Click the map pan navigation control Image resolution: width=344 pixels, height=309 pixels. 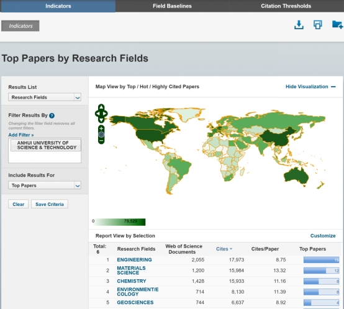tap(101, 114)
